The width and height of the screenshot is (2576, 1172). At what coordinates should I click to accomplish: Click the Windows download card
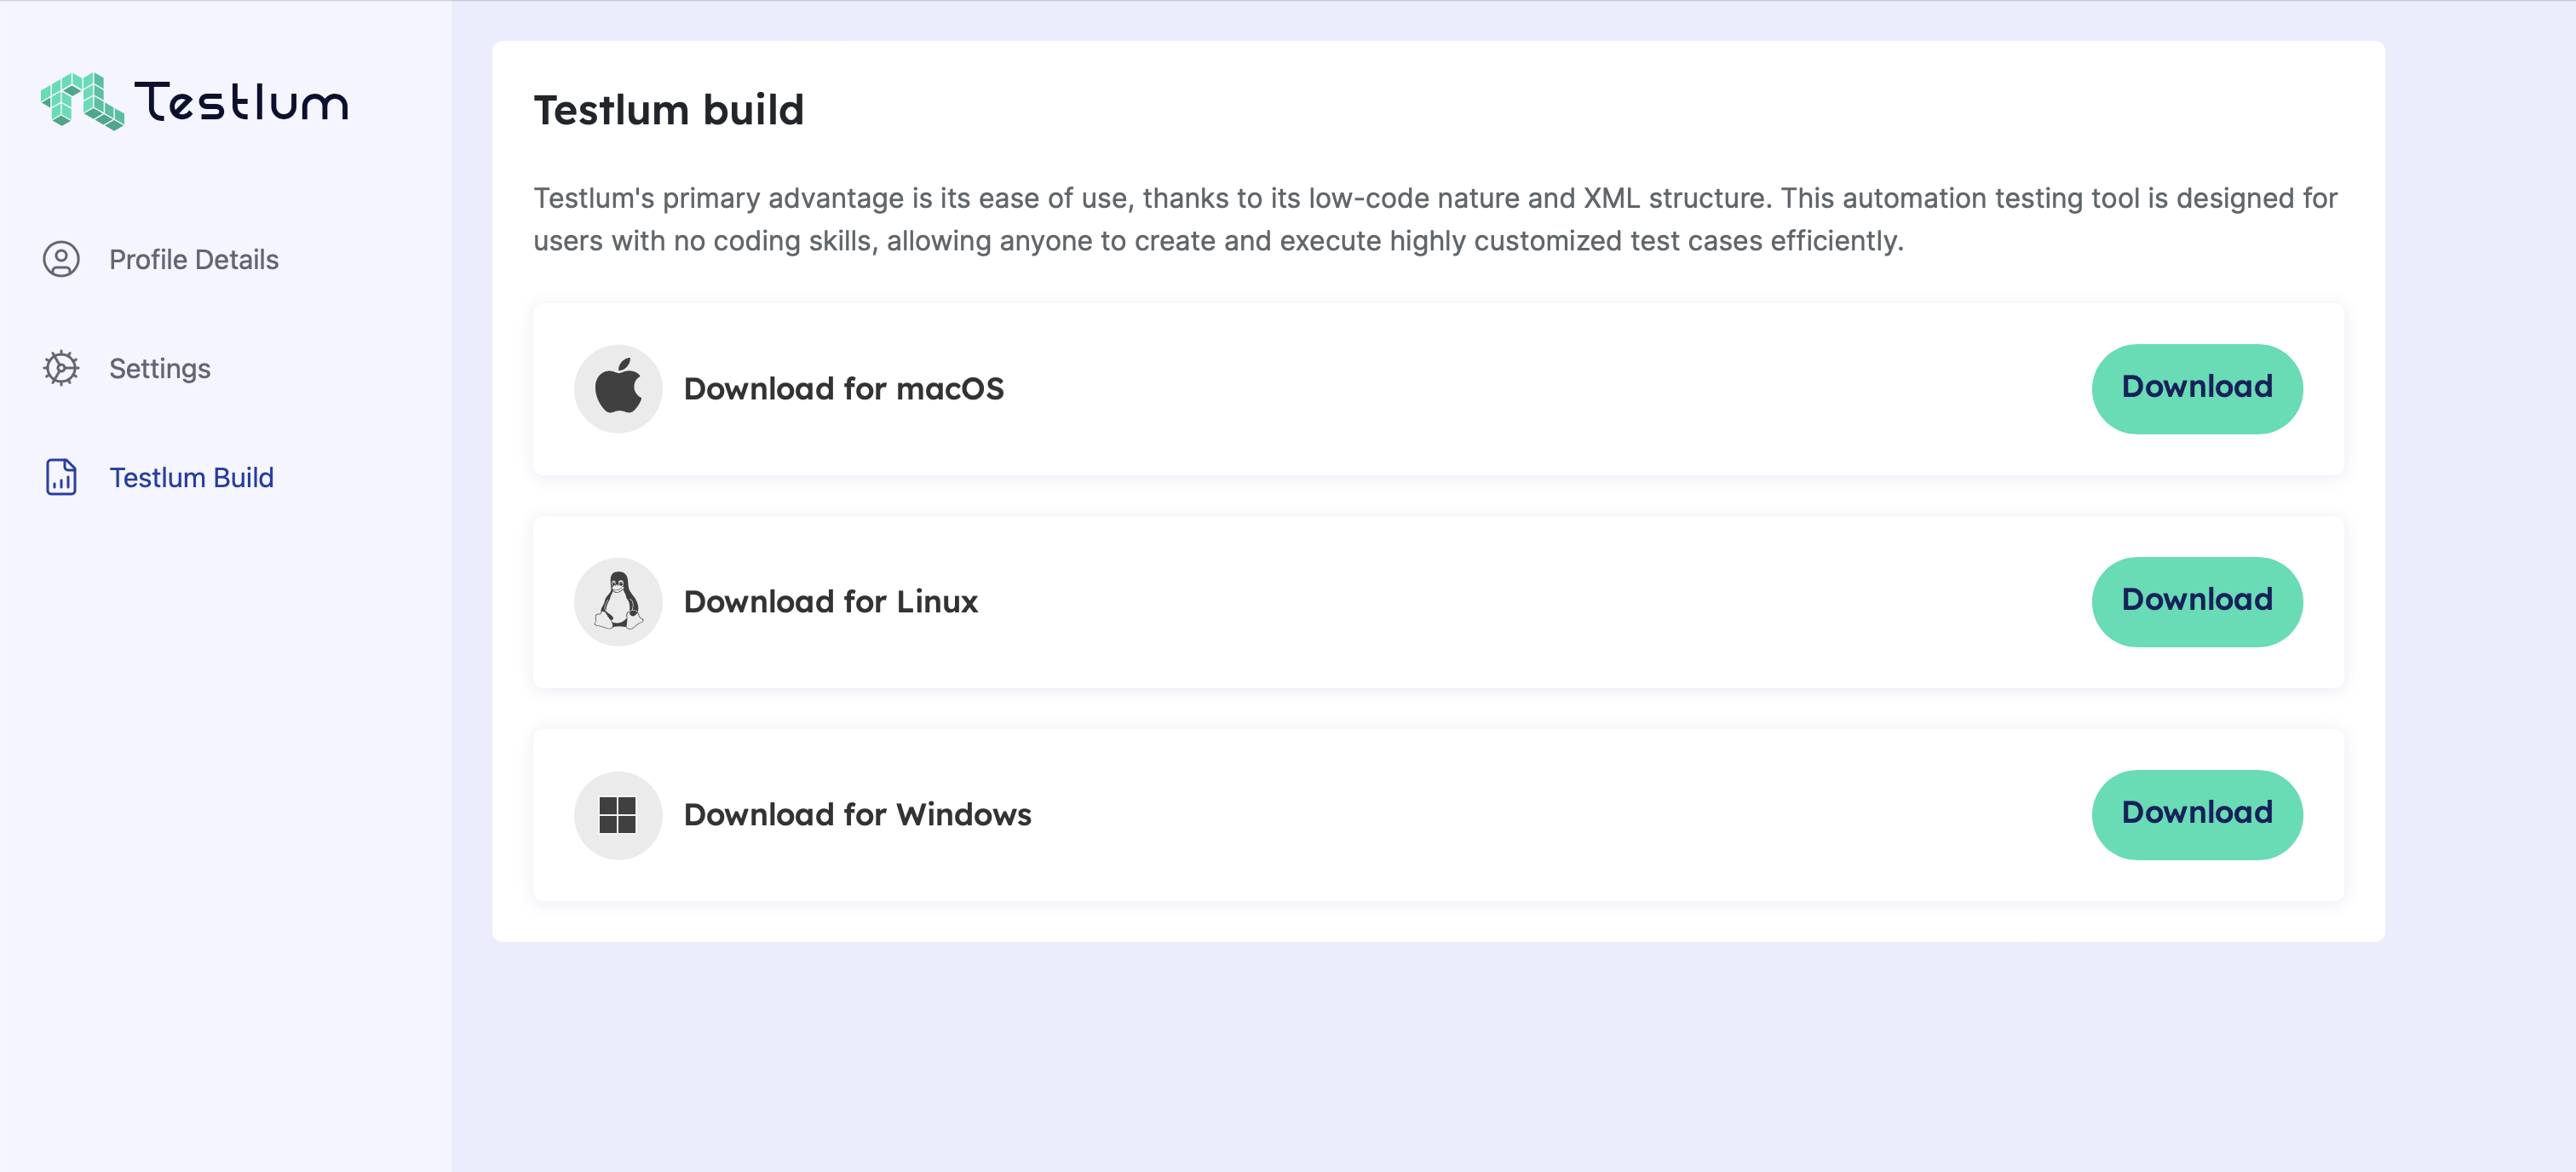[1438, 814]
